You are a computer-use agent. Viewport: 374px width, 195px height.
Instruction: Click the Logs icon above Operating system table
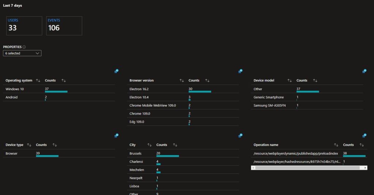(116, 71)
